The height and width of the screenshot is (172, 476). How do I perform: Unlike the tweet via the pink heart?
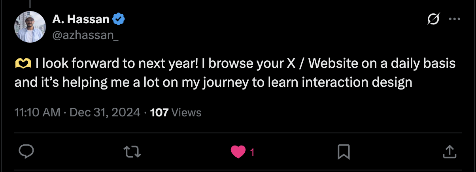click(x=238, y=152)
